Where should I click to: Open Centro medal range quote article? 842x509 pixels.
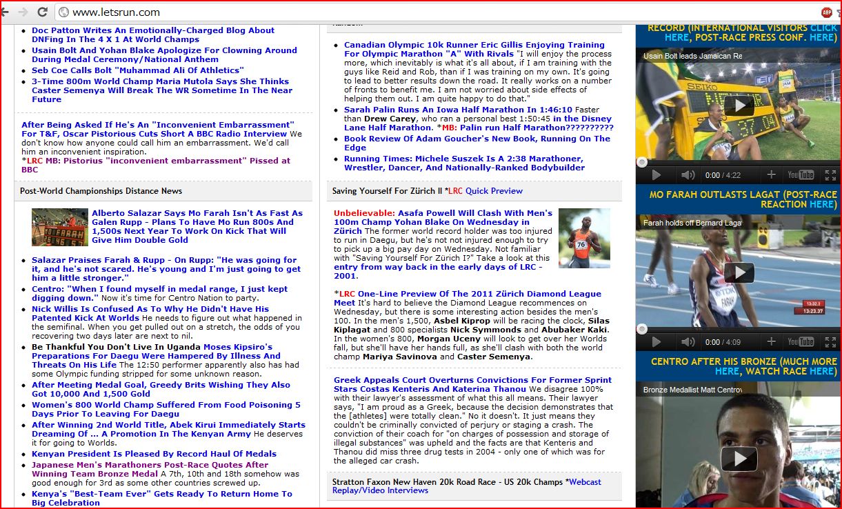[x=160, y=294]
